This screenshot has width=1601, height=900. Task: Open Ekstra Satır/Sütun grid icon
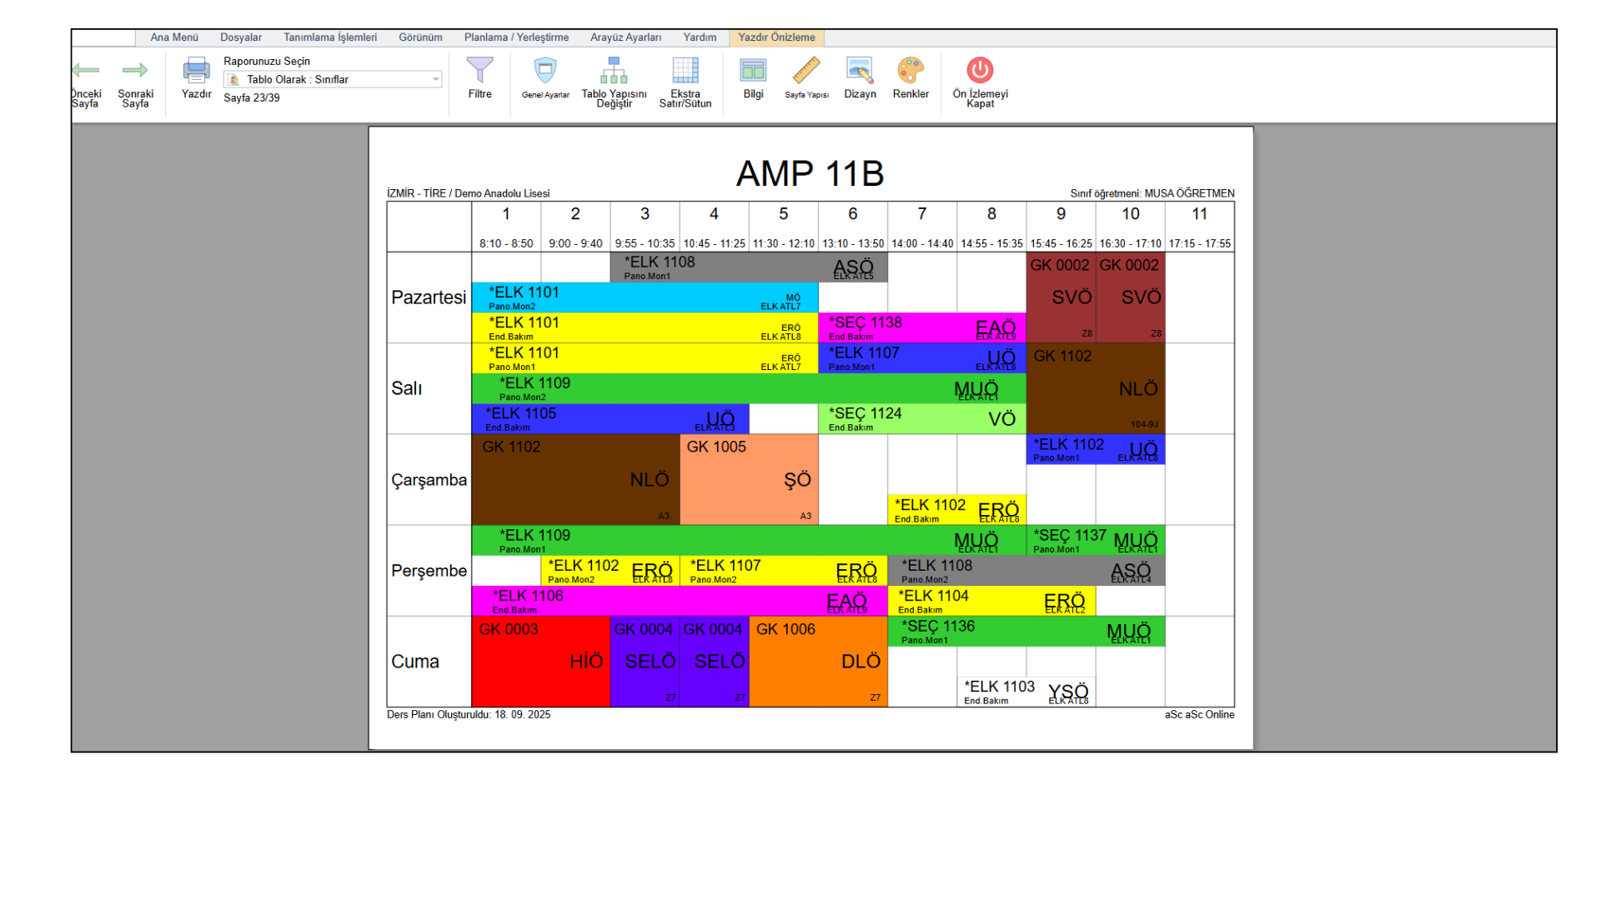click(x=685, y=72)
